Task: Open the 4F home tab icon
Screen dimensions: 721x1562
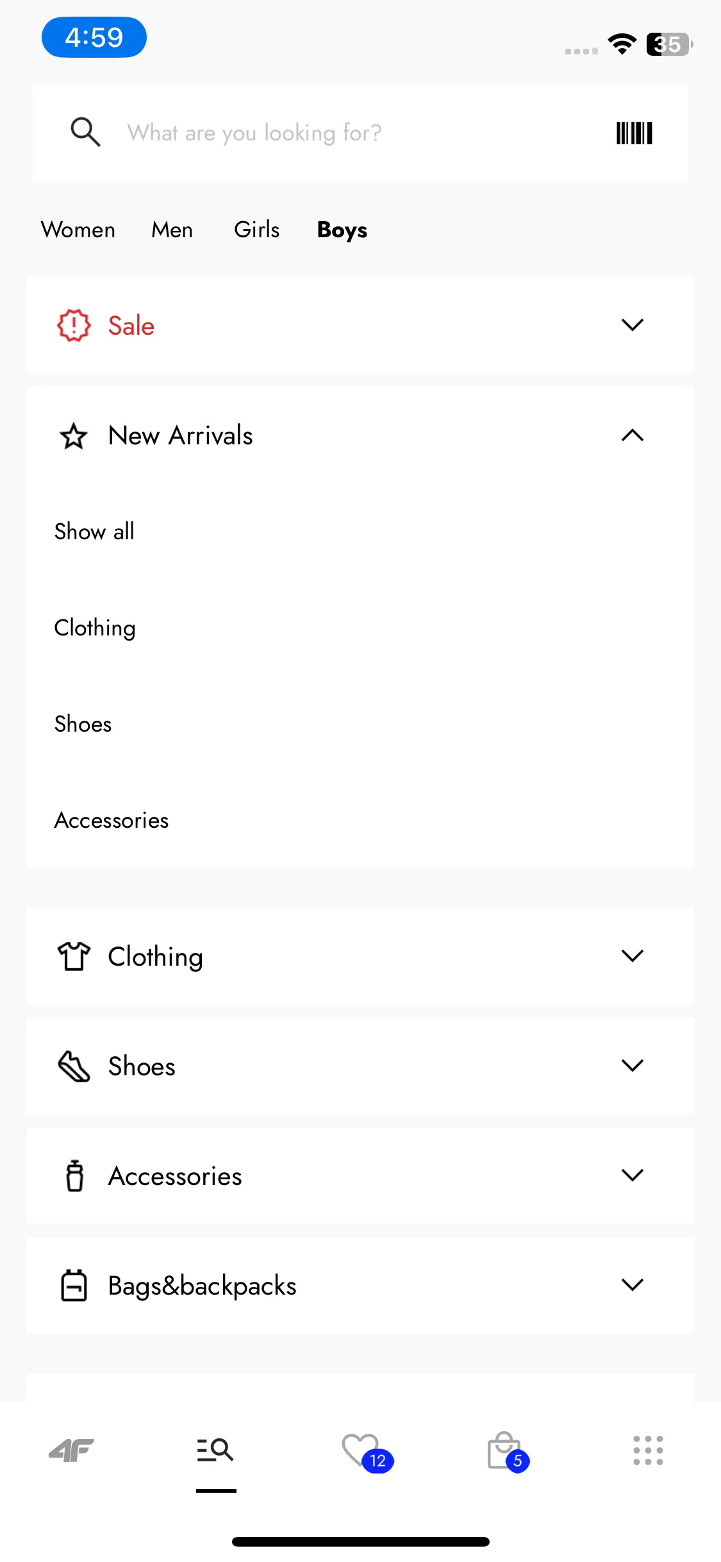Action: [72, 1450]
